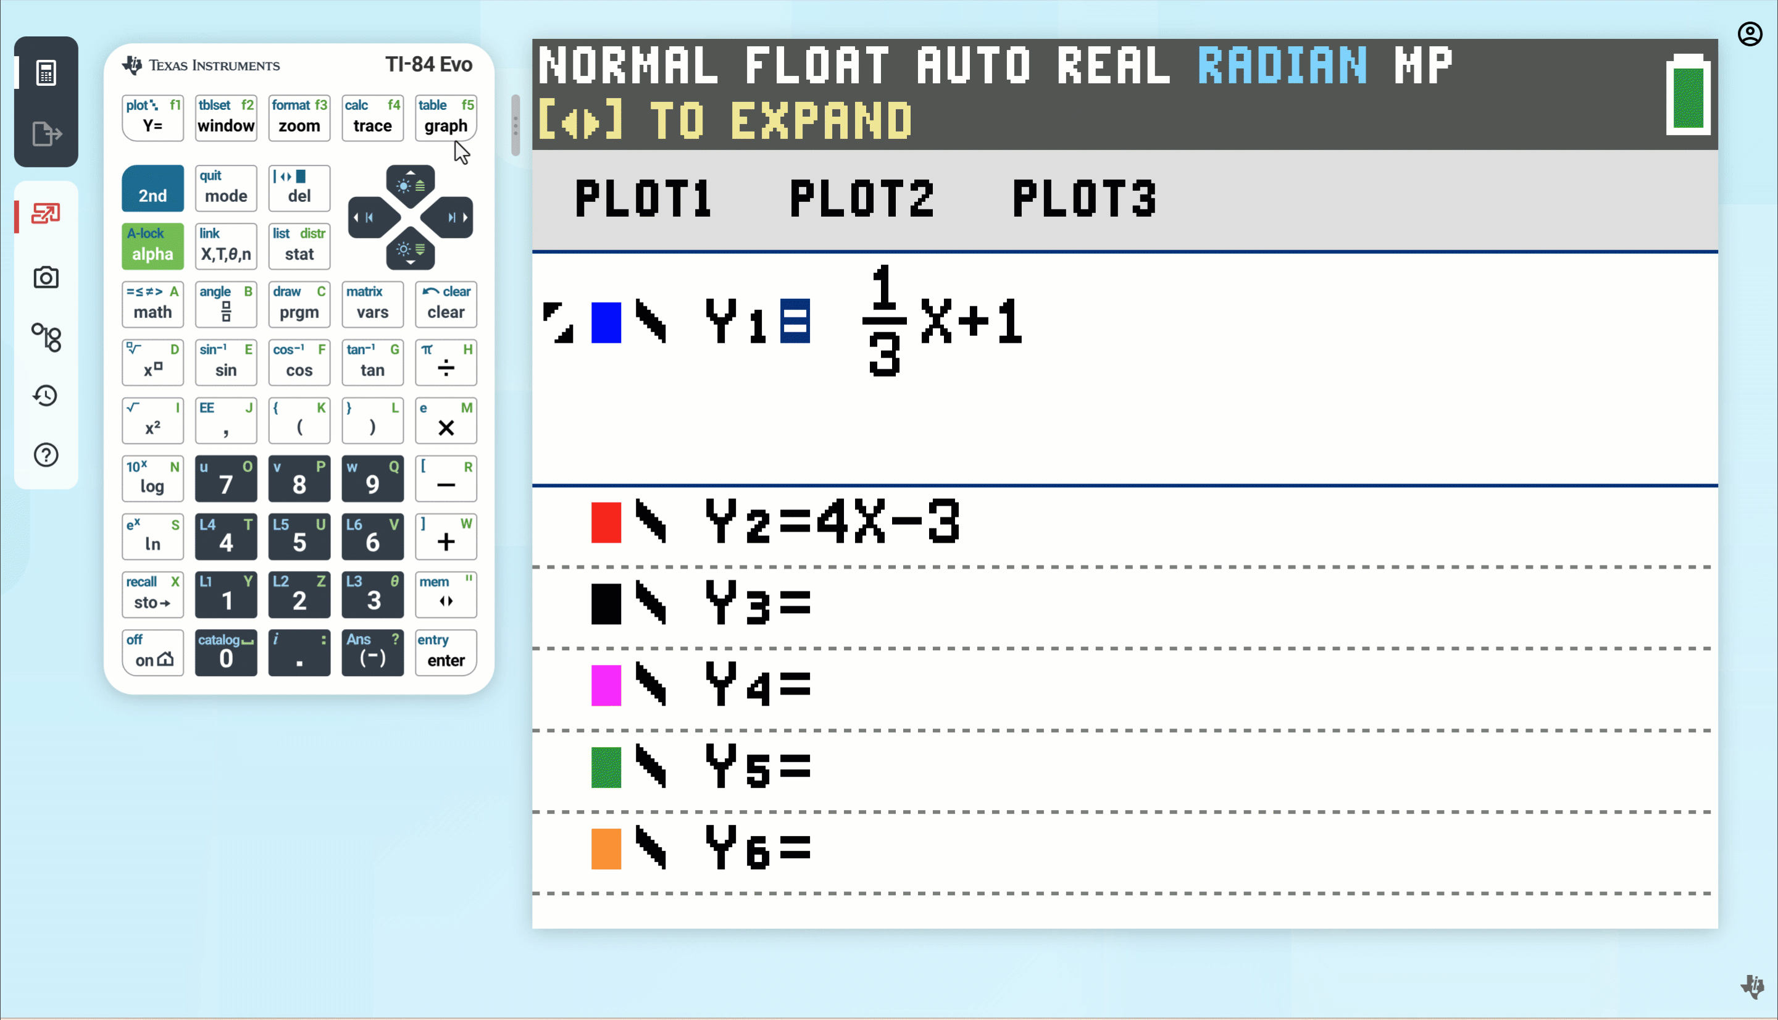Click the on/home key

coord(152,654)
